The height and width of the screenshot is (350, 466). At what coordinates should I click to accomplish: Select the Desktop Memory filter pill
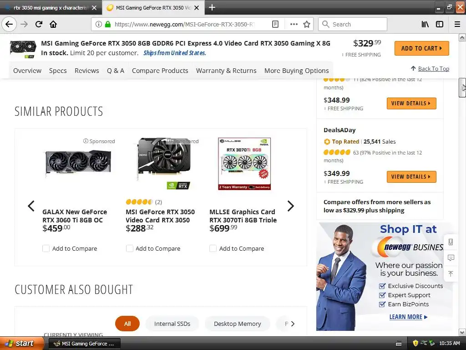(238, 324)
